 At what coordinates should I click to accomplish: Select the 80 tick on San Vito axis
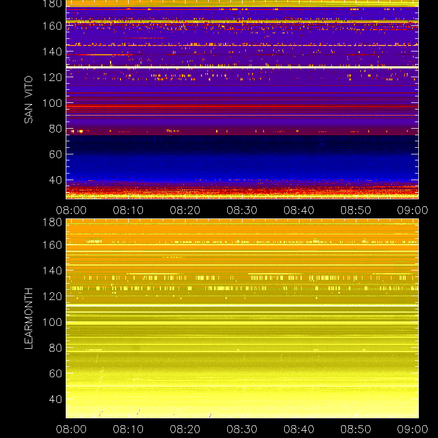[55, 129]
